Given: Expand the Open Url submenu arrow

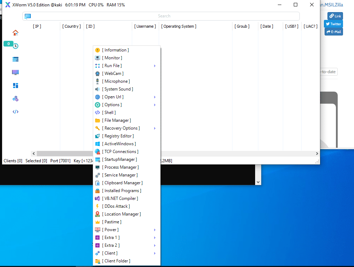Looking at the screenshot, I should 155,97.
